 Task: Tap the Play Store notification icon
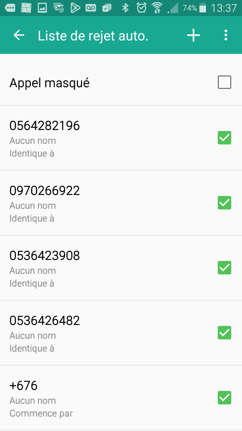pos(75,8)
